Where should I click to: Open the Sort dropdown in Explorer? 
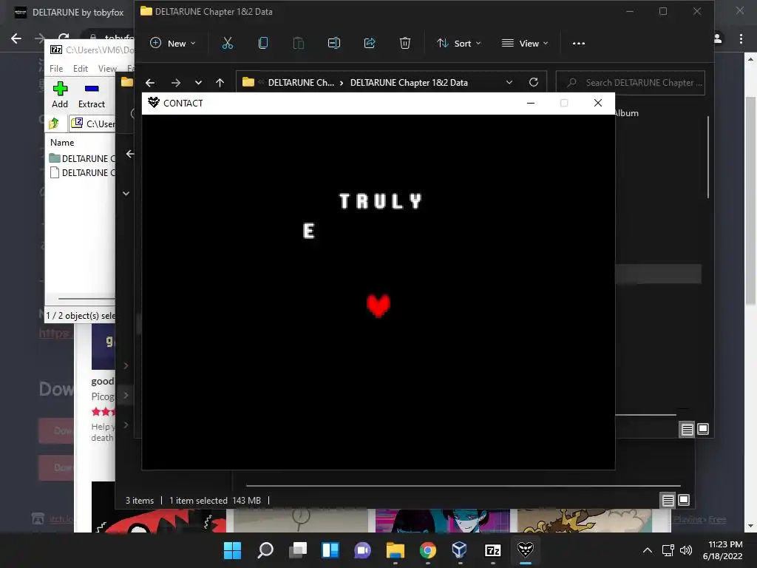pos(458,43)
